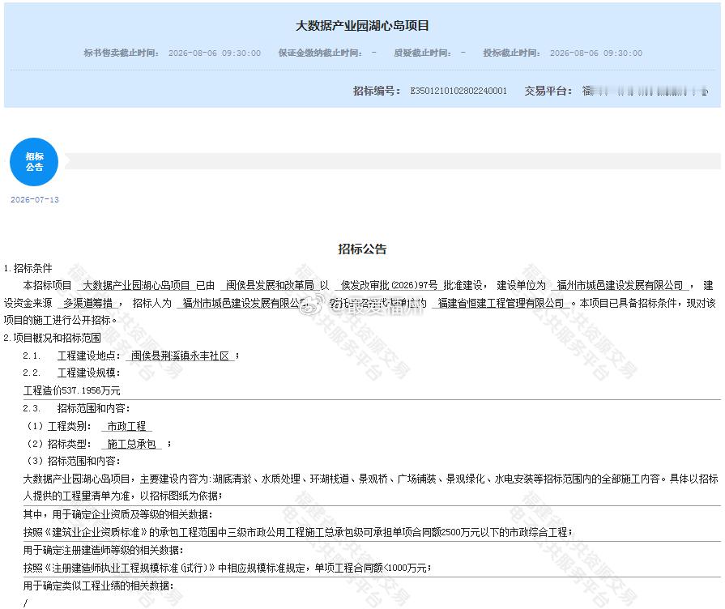Click the 招标编号 value E3501210102802240001

(x=458, y=91)
